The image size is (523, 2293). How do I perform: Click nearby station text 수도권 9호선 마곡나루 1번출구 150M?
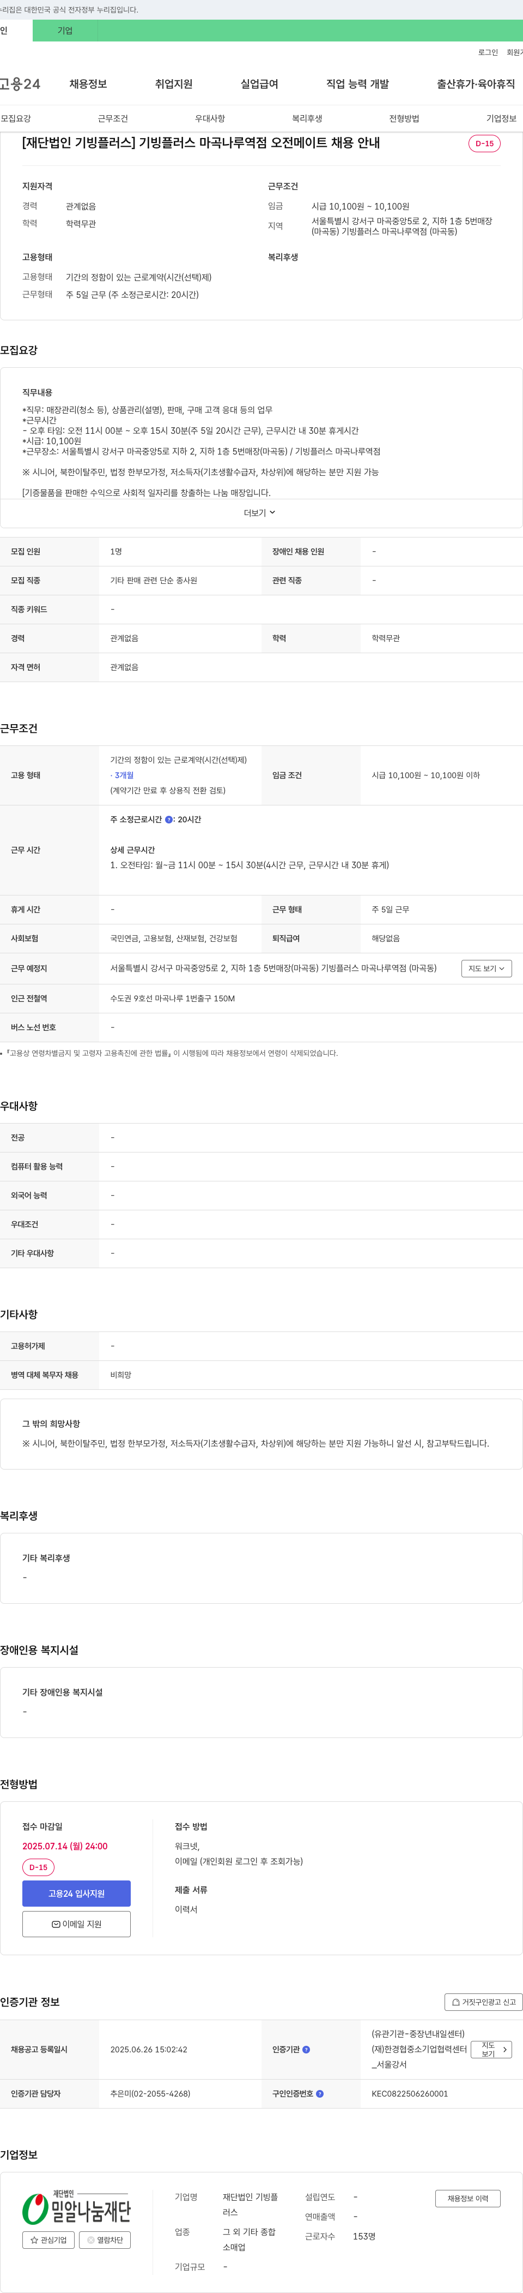172,998
